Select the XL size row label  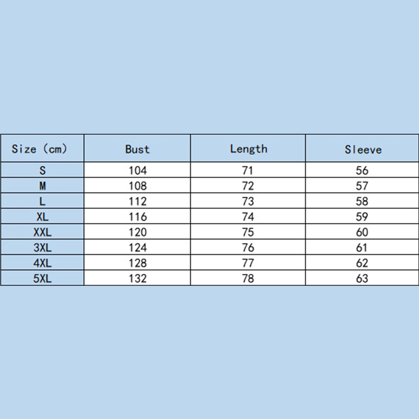click(42, 217)
